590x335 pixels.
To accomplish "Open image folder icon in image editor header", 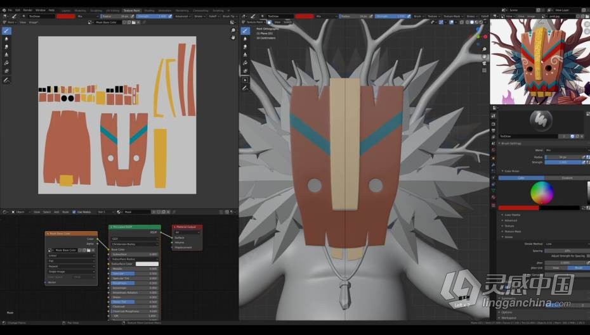I will (134, 23).
